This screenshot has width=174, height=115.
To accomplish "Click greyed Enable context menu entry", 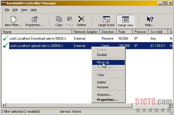I will 109,50.
